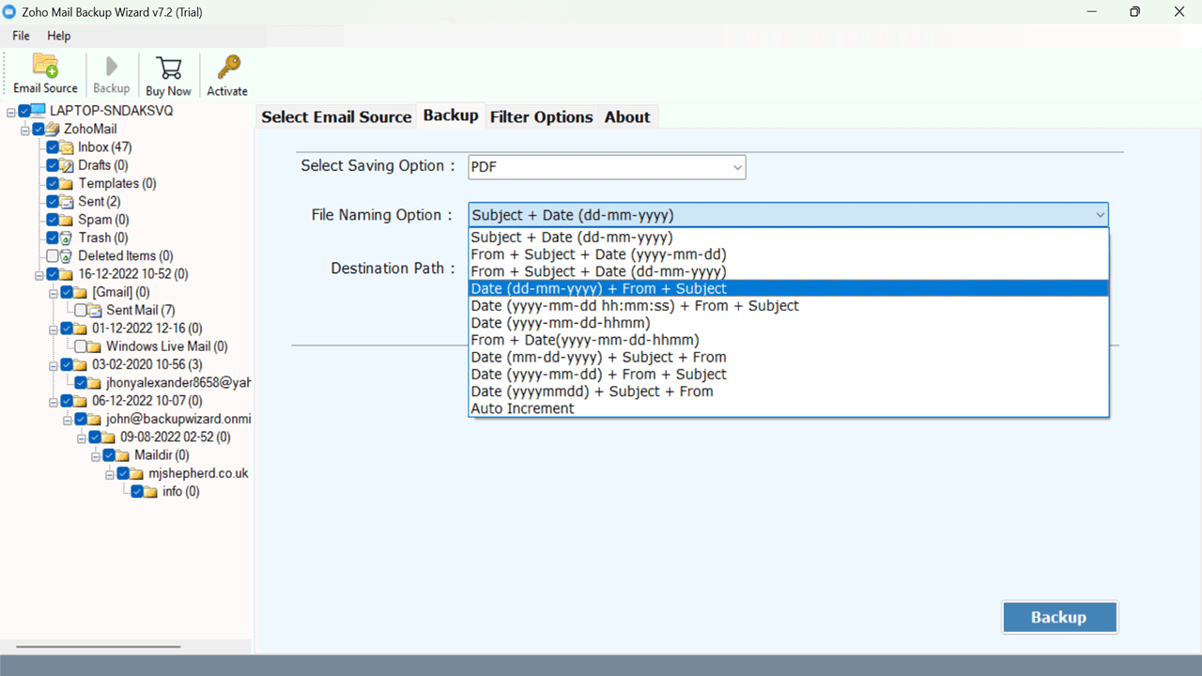Screen dimensions: 1202x676
Task: Click the Spam folder icon
Action: (x=67, y=220)
